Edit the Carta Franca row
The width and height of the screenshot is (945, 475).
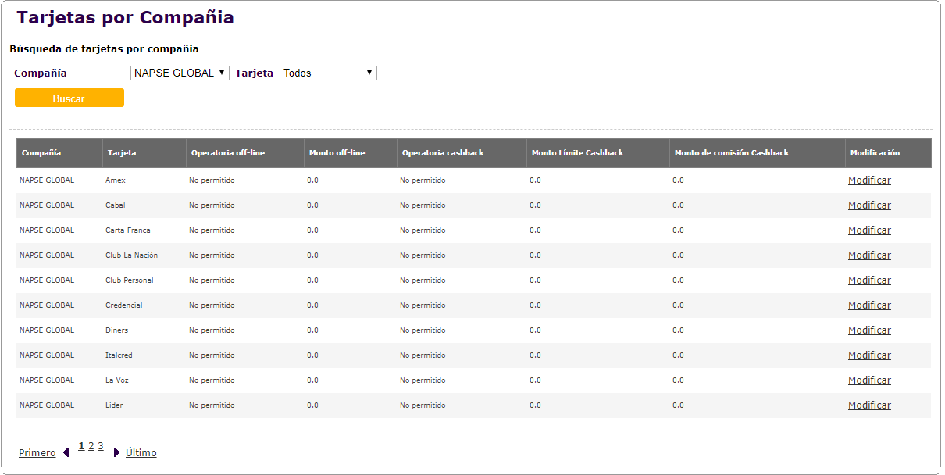(869, 230)
